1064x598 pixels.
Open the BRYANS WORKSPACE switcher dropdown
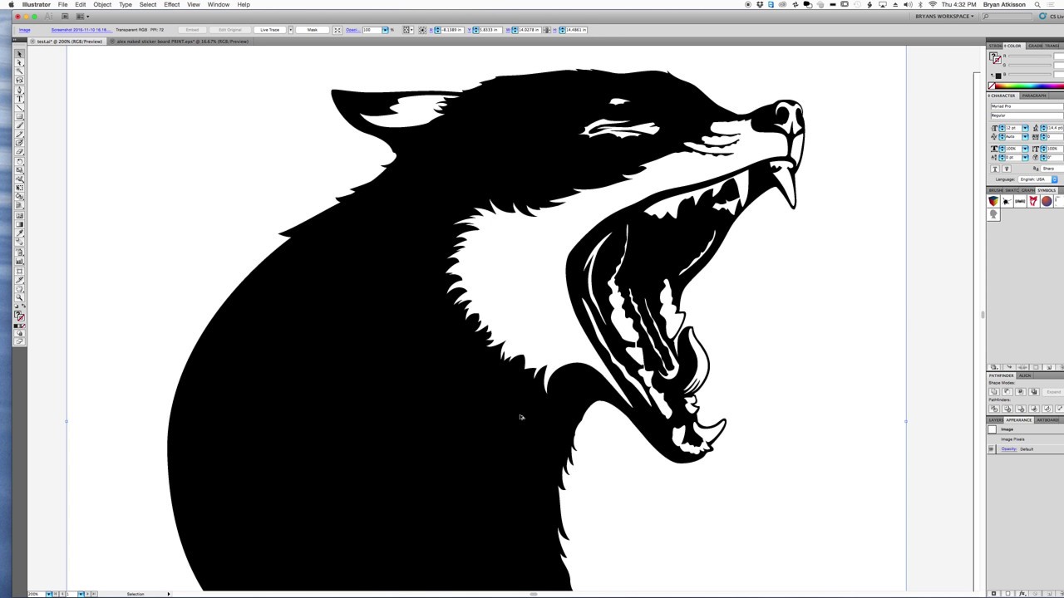(x=944, y=17)
